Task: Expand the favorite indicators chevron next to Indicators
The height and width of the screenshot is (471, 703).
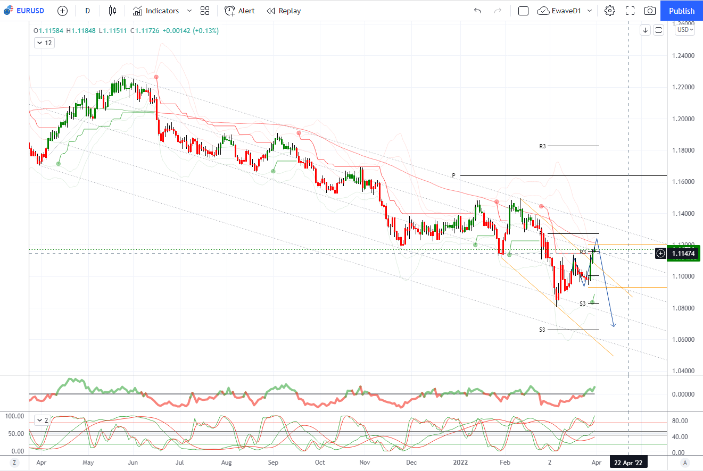Action: (x=190, y=11)
